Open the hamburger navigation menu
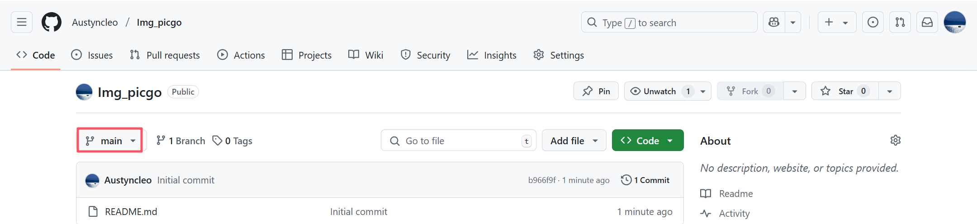 (x=22, y=22)
